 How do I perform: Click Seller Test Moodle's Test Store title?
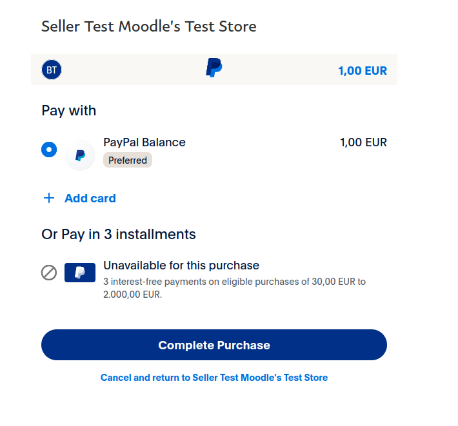149,26
